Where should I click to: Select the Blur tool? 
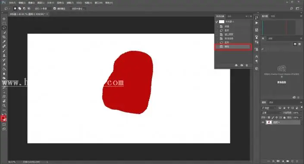coord(4,74)
